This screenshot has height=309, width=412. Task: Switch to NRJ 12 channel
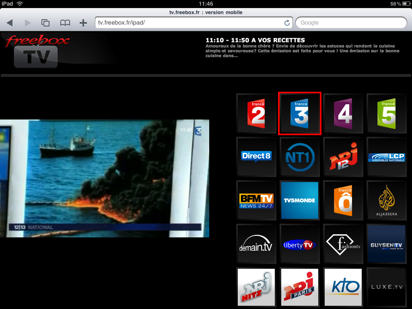pyautogui.click(x=343, y=157)
